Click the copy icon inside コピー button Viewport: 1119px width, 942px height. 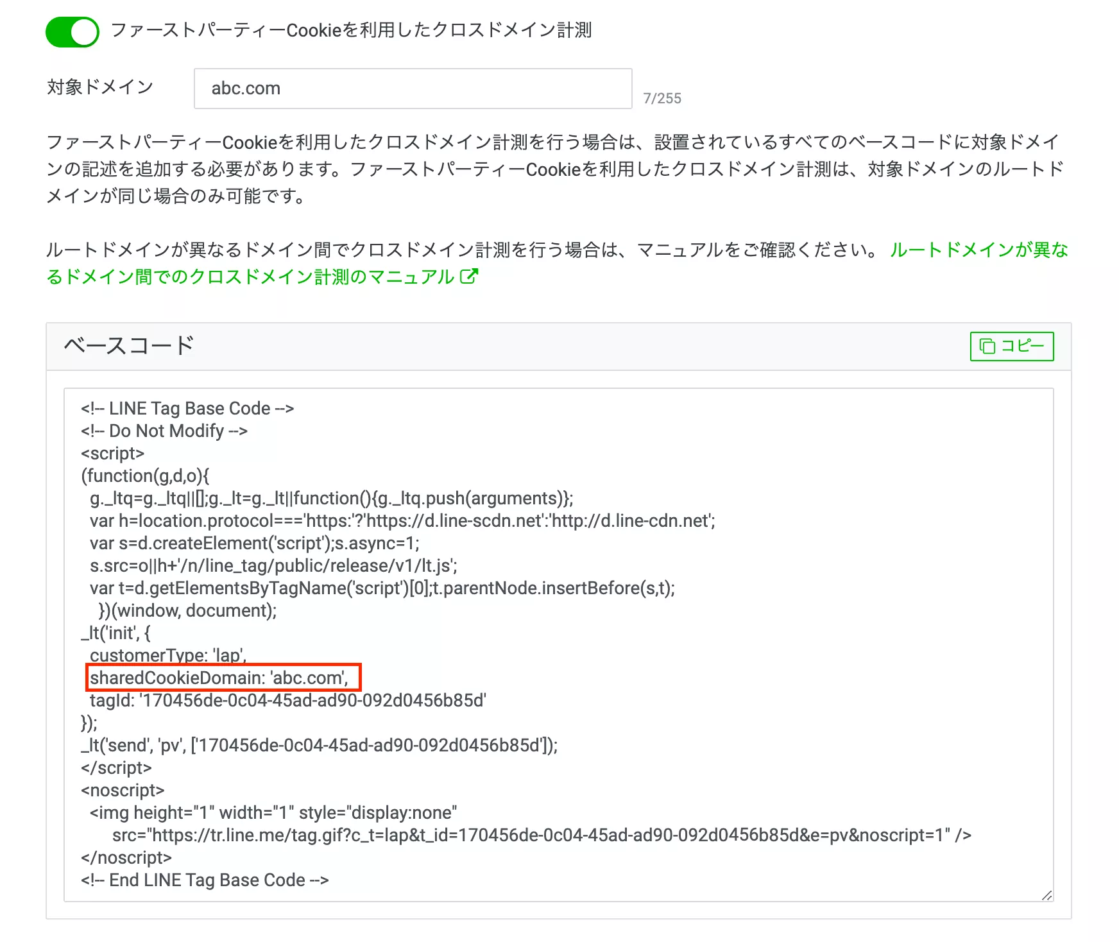(987, 347)
